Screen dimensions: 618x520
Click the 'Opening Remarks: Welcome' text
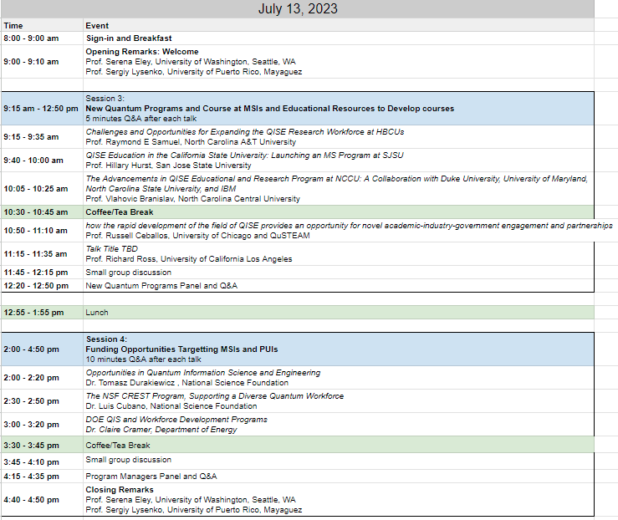[x=142, y=52]
